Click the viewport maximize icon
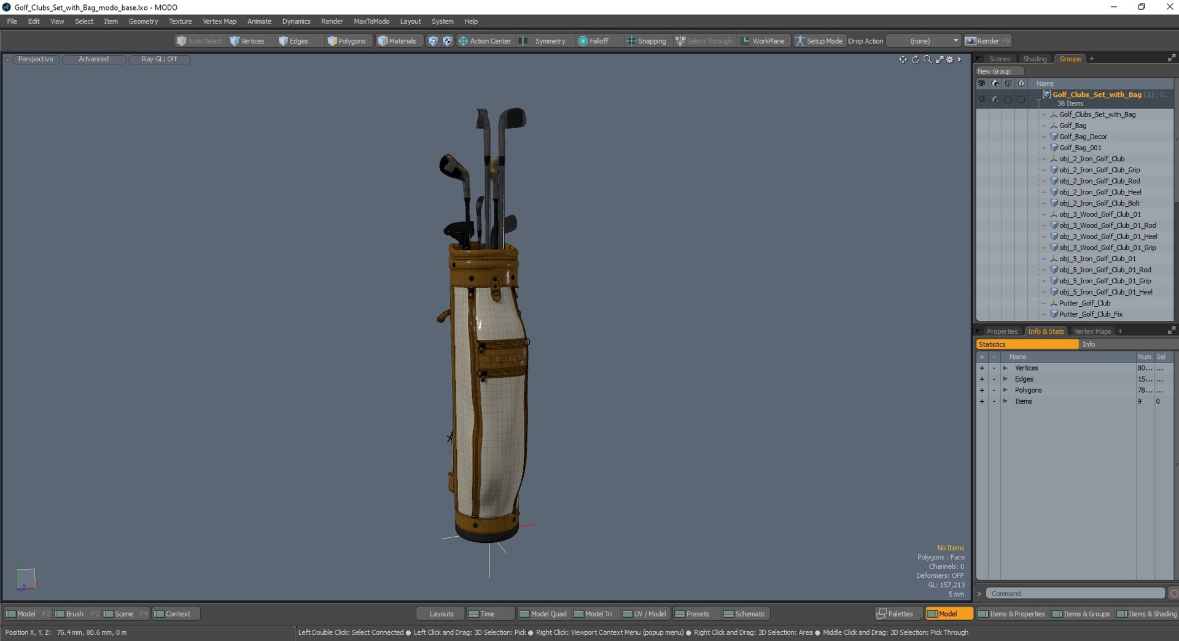The image size is (1179, 641). 940,59
